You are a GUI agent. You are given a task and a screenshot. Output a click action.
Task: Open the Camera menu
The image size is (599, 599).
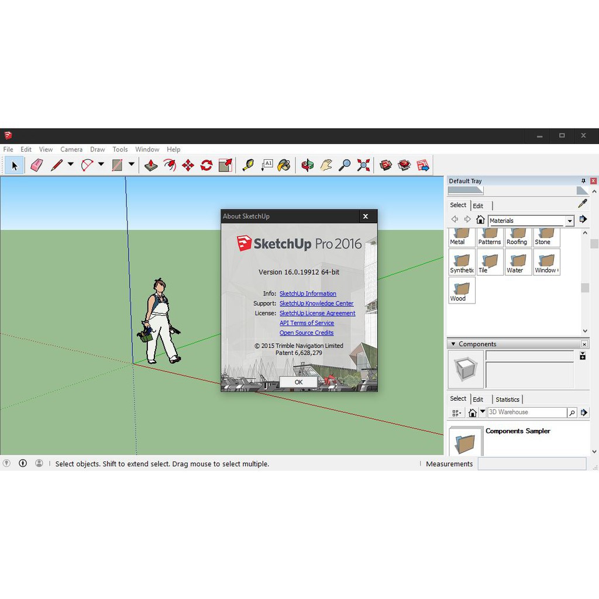[71, 150]
